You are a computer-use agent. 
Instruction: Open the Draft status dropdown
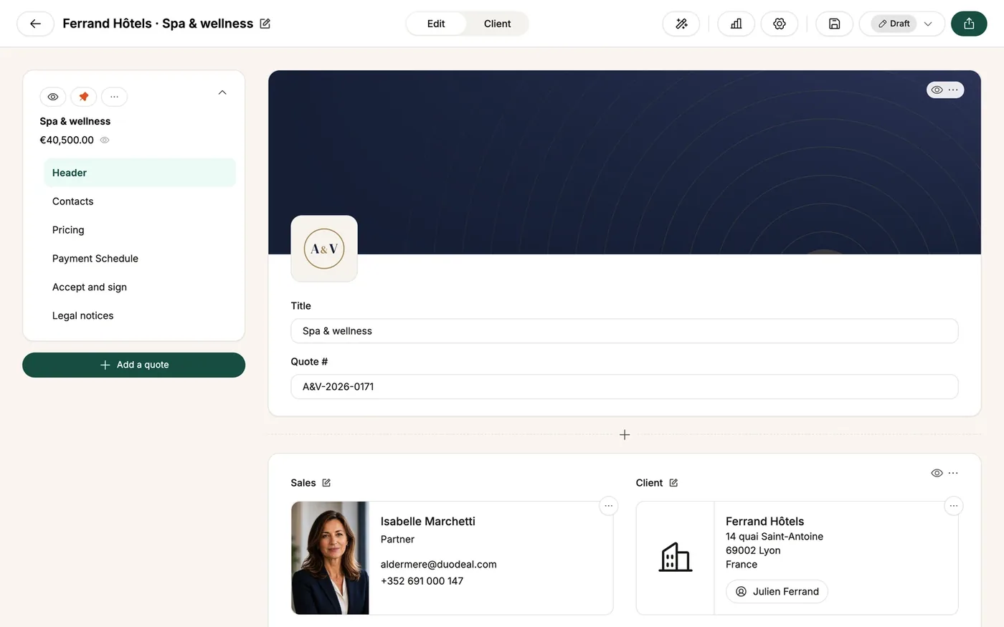coord(902,24)
